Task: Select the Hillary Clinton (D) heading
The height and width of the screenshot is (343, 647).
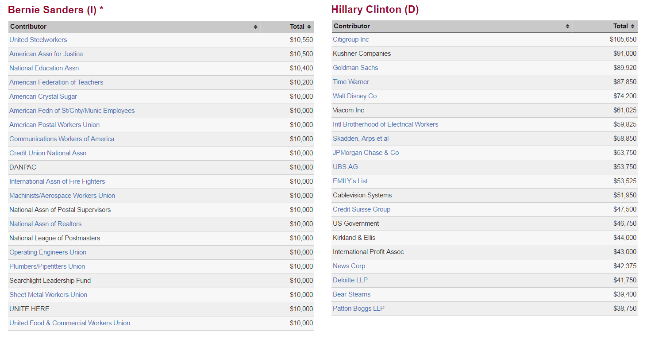Action: pyautogui.click(x=375, y=10)
